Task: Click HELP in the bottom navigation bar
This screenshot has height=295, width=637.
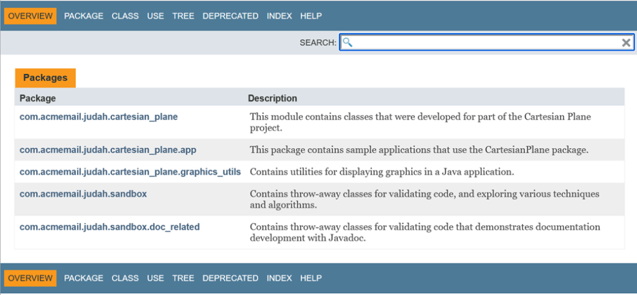Action: [310, 278]
